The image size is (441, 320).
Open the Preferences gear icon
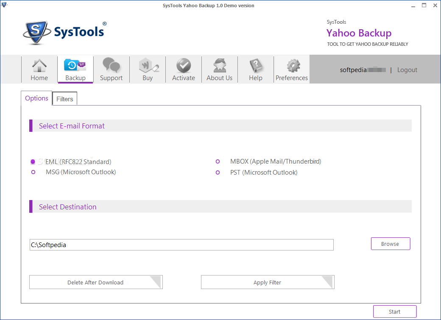pos(291,69)
